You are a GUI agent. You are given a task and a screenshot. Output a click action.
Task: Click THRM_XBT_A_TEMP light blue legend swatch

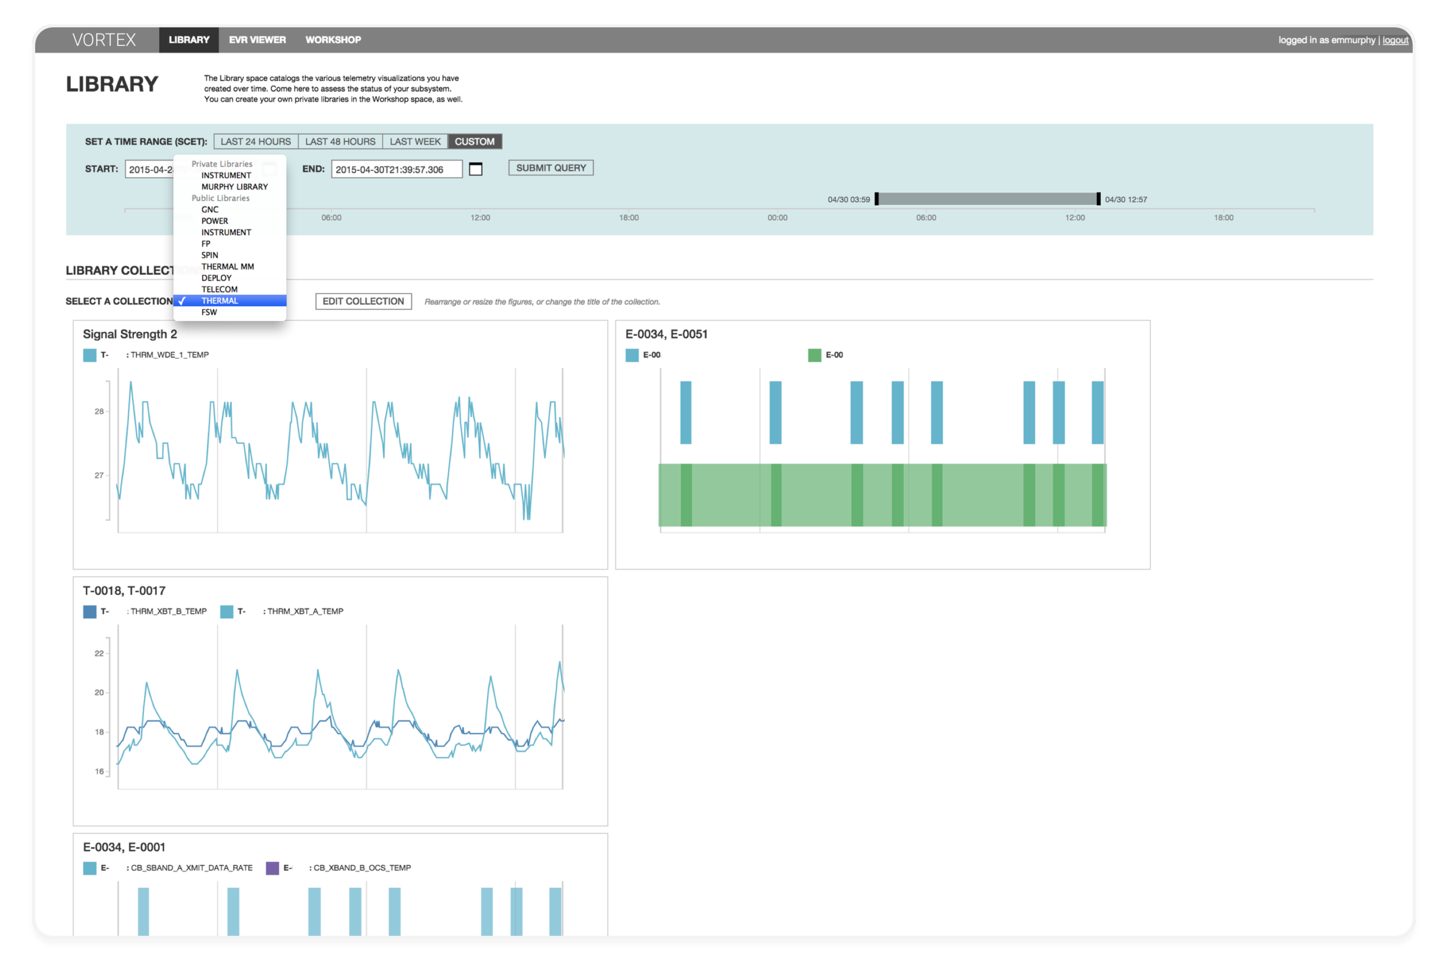pos(227,612)
